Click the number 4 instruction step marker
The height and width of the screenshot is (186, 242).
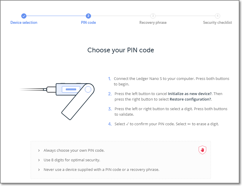[x=110, y=124]
